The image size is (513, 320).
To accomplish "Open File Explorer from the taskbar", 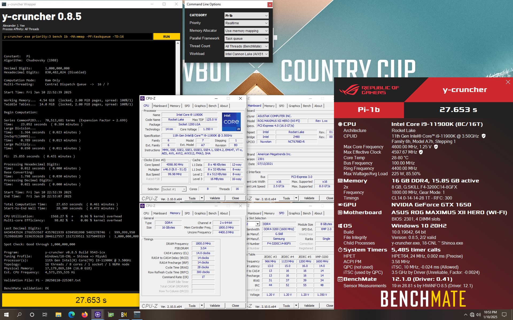I will pyautogui.click(x=58, y=315).
